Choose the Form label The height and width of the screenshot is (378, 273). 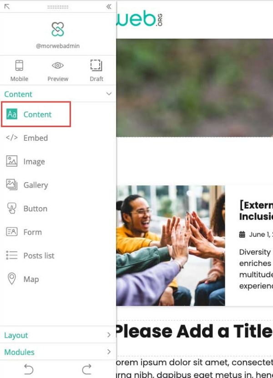pos(32,232)
